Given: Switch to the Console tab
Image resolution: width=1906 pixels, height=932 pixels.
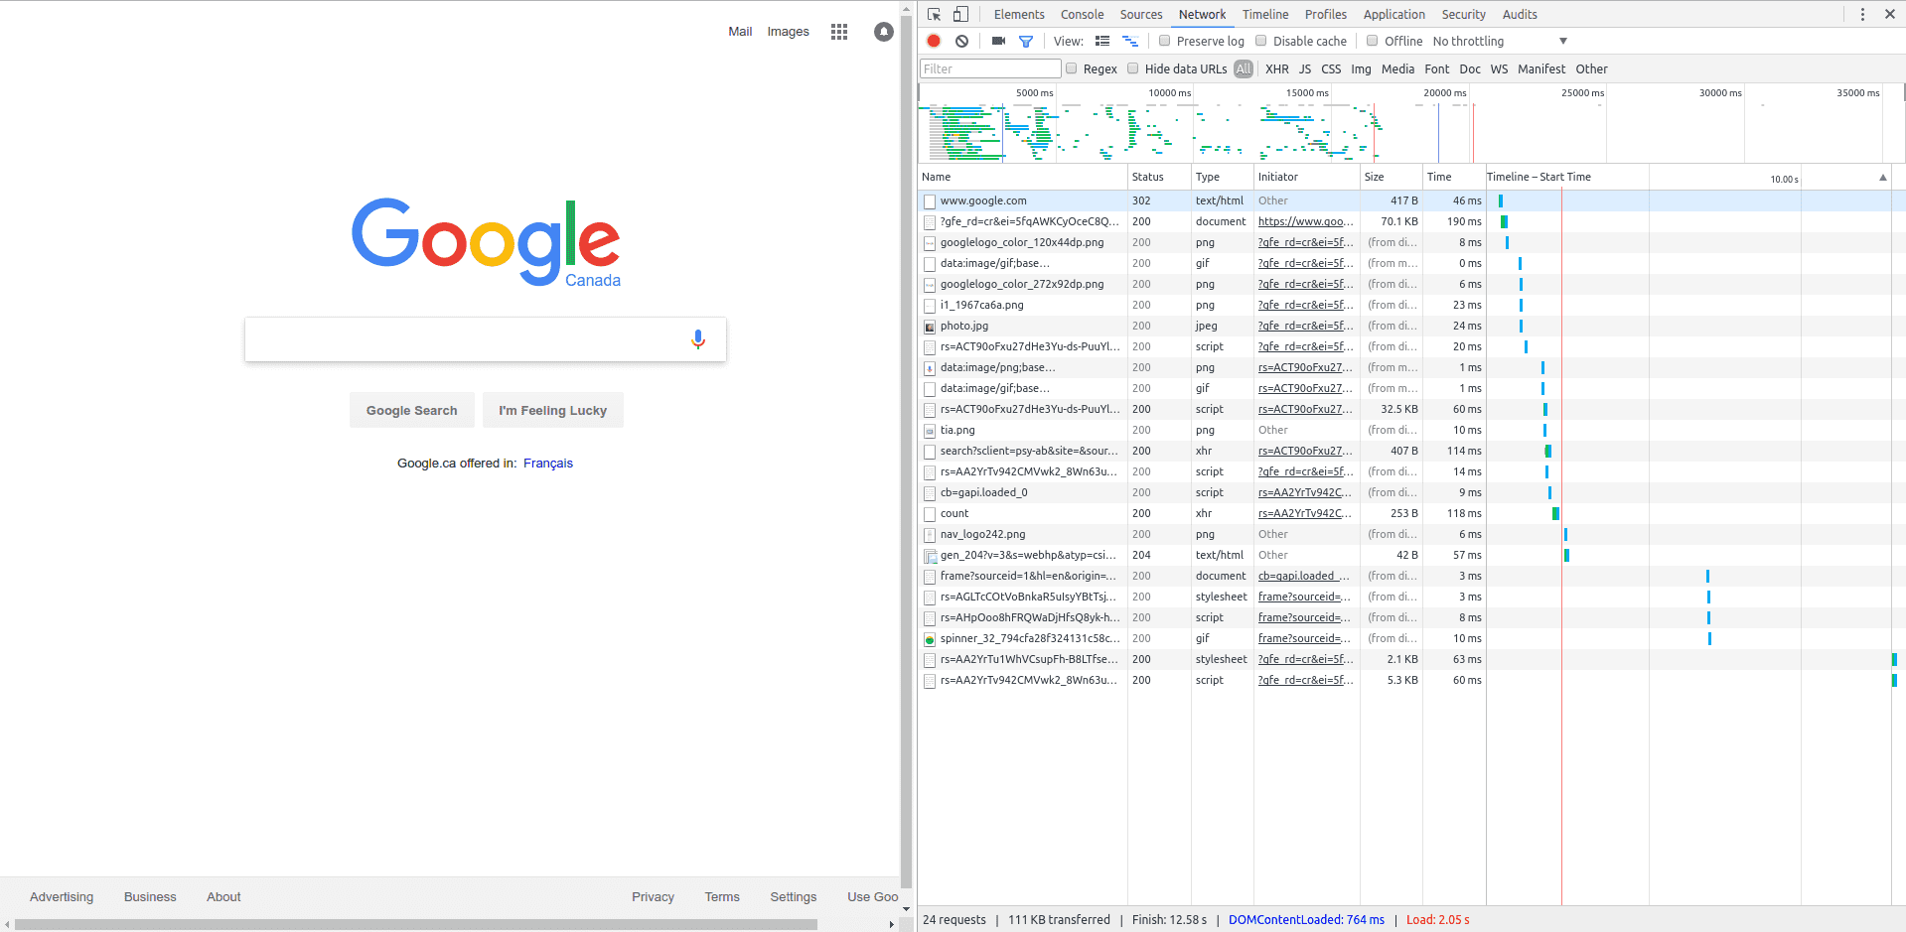Looking at the screenshot, I should pyautogui.click(x=1082, y=14).
